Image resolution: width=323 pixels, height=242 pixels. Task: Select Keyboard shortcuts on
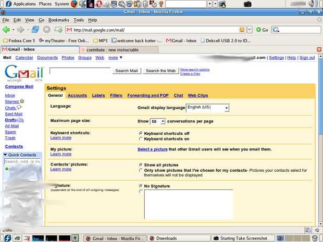click(141, 139)
